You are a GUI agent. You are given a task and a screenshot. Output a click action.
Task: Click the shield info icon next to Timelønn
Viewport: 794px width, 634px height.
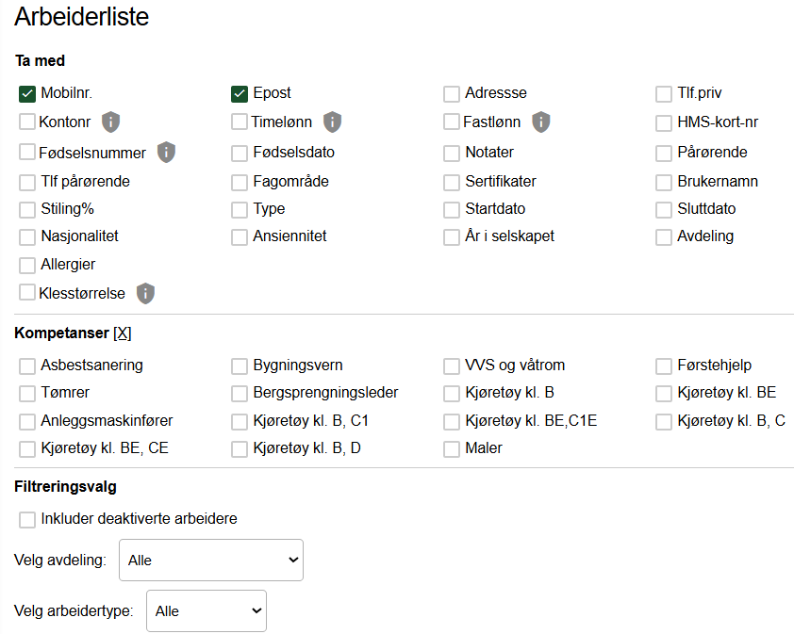click(332, 122)
